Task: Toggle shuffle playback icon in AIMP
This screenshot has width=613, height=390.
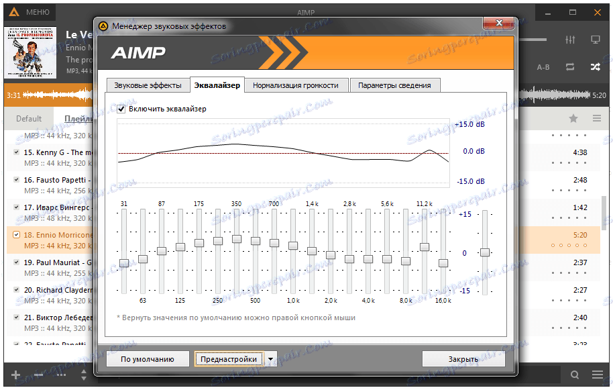Action: pyautogui.click(x=595, y=67)
